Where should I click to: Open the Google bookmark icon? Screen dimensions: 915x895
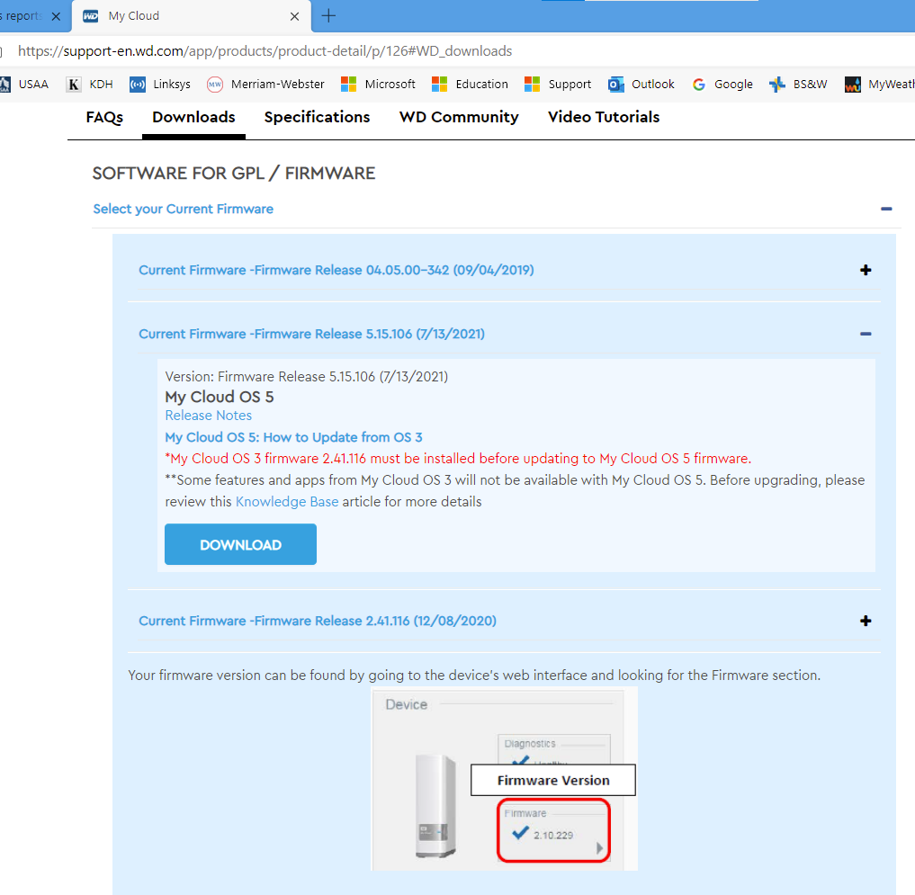(x=698, y=85)
